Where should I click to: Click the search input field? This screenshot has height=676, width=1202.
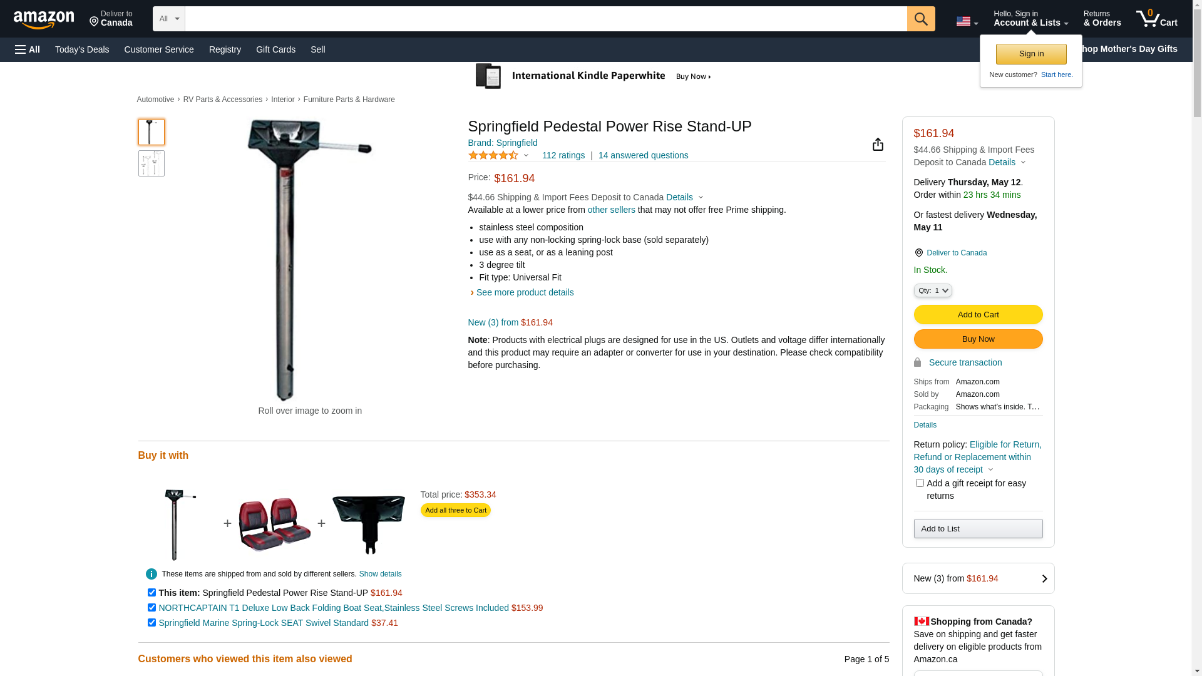546,19
